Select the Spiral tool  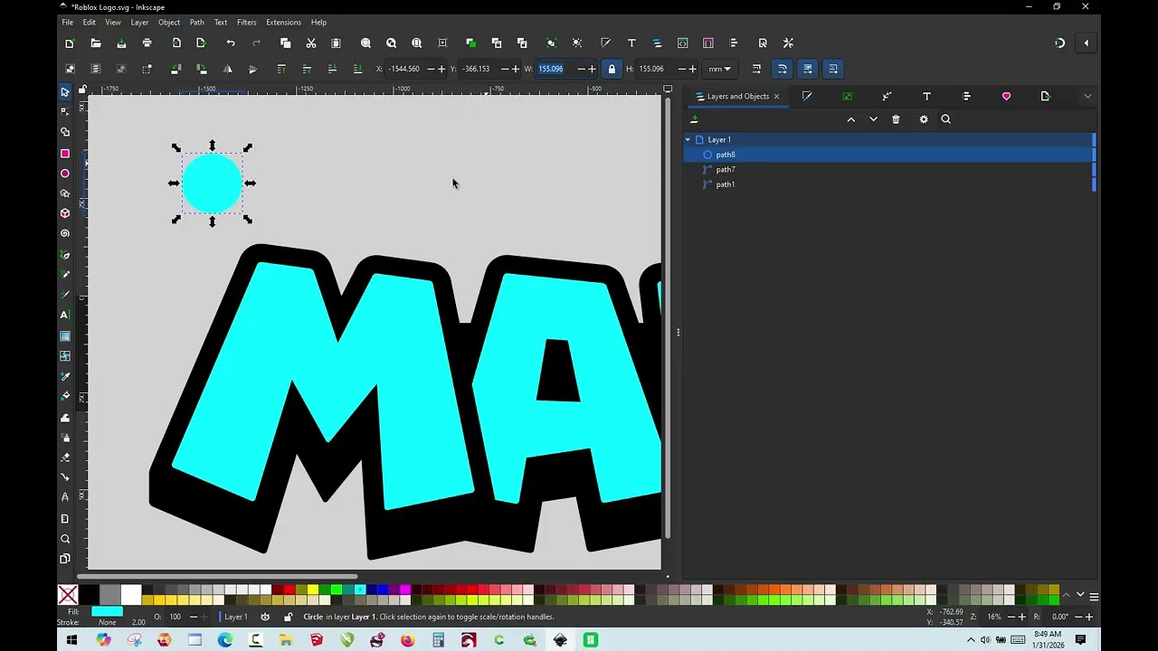pyautogui.click(x=65, y=233)
